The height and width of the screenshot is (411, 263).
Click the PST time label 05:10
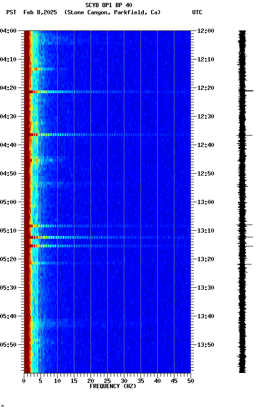(x=8, y=231)
